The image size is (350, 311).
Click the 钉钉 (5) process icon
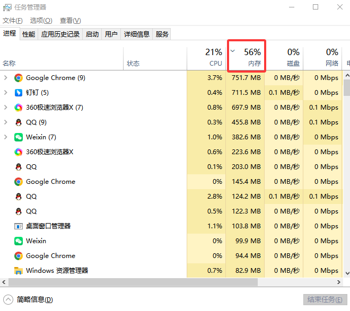19,93
